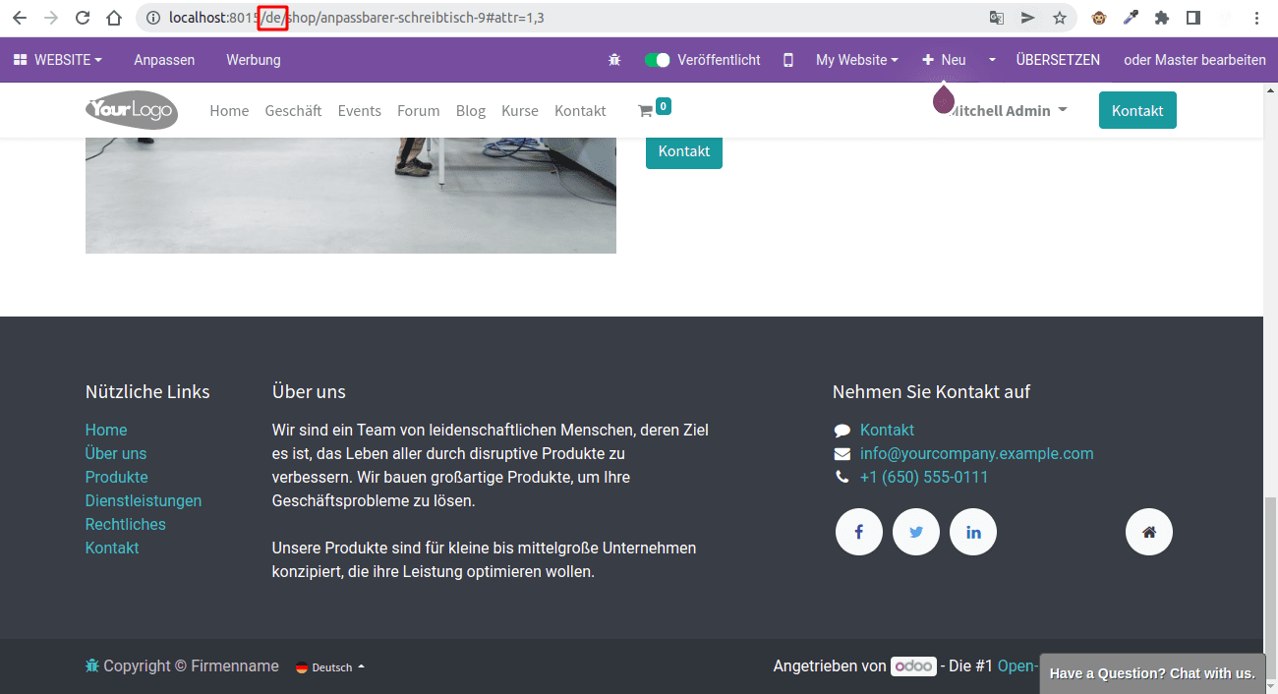1278x694 pixels.
Task: Open the LinkedIn social link
Action: click(x=973, y=532)
